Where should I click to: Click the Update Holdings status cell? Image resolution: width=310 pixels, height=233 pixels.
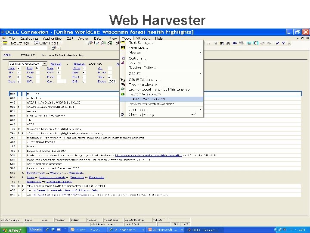[x=138, y=220]
